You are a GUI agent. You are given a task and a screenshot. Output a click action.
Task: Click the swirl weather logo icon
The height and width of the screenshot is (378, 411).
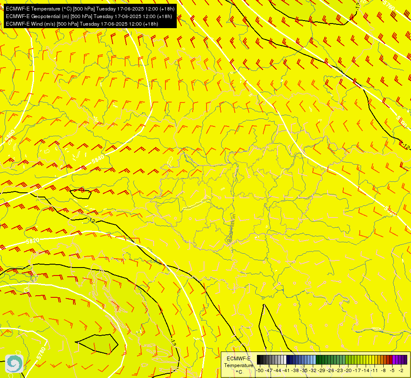[x=14, y=364]
